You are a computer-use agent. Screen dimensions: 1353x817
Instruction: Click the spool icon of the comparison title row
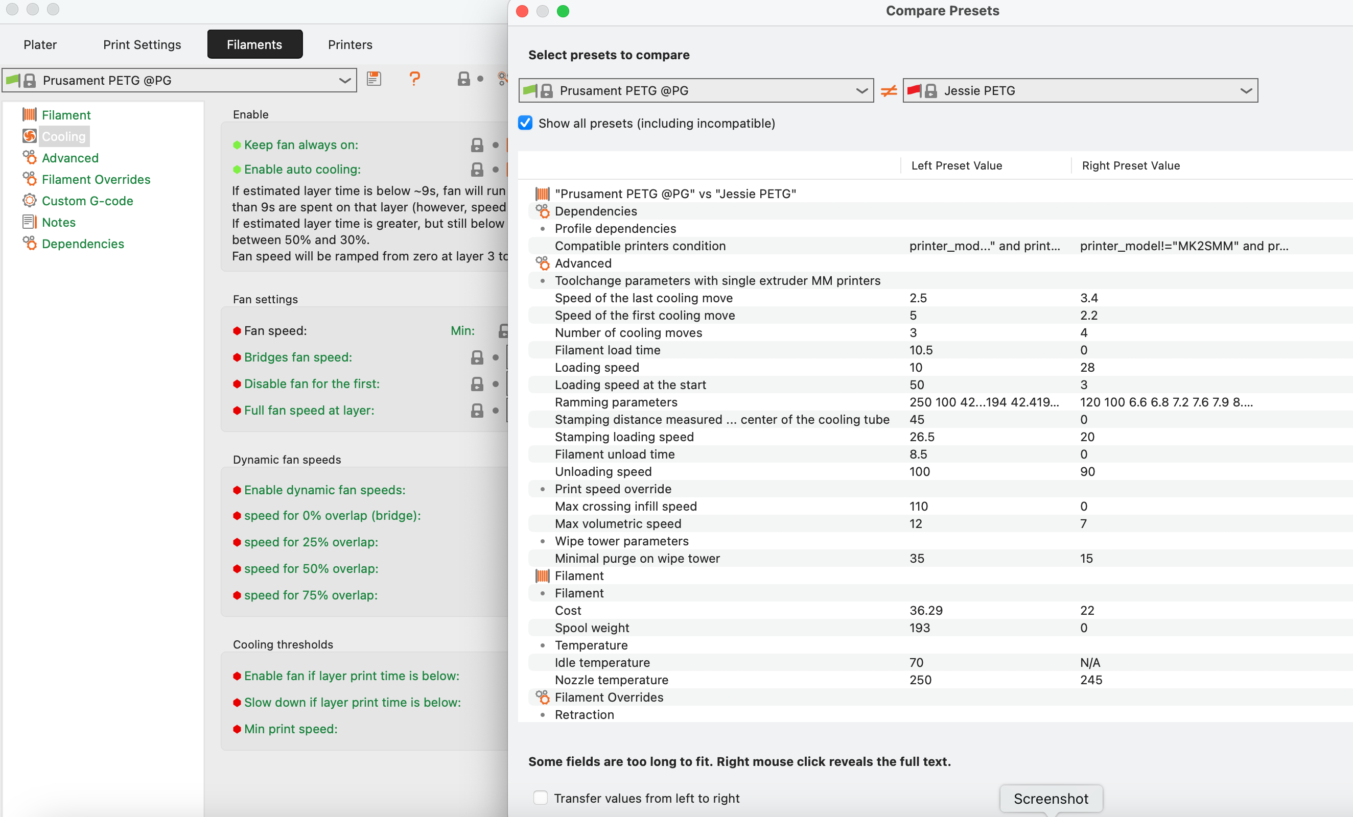[x=543, y=194]
